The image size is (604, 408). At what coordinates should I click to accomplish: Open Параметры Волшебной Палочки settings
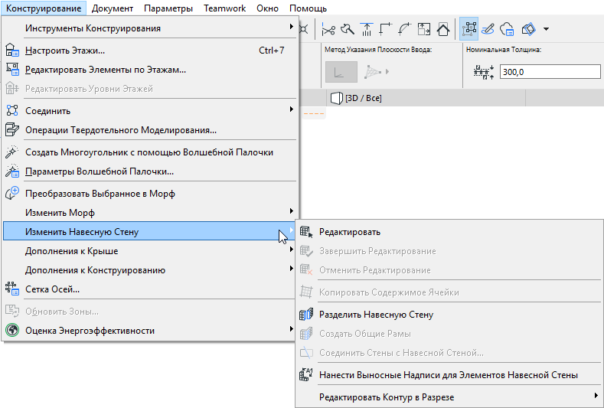[x=149, y=171]
